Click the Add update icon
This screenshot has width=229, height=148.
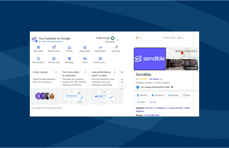(x=85, y=48)
